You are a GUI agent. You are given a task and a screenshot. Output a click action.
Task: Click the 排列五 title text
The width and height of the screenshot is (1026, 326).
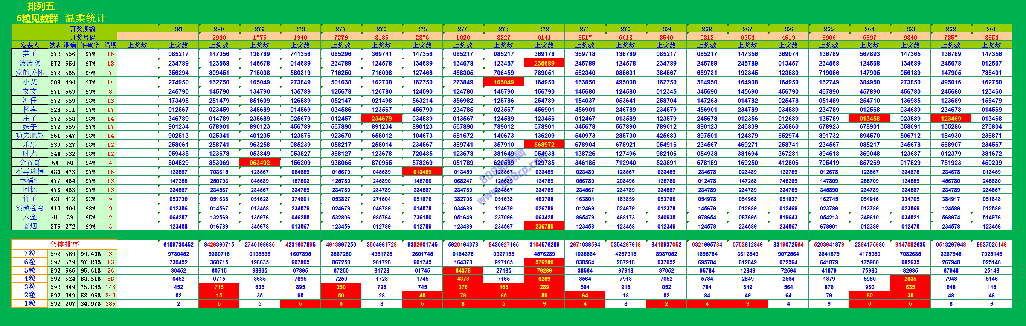pos(41,6)
